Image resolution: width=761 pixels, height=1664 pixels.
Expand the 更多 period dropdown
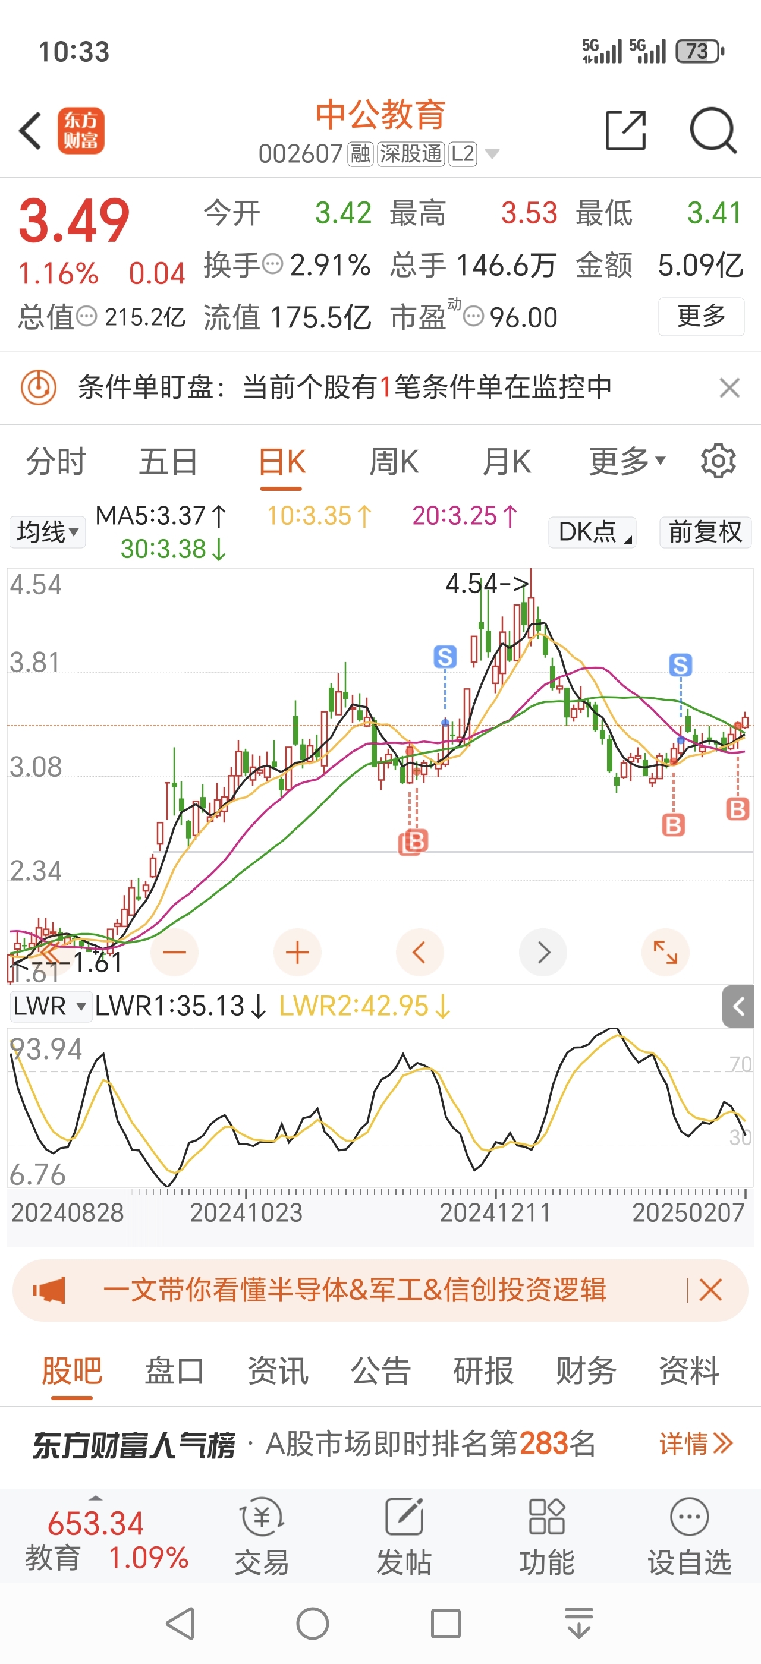(627, 462)
